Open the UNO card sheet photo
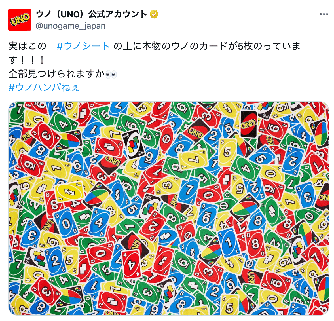The image size is (334, 321). (168, 208)
